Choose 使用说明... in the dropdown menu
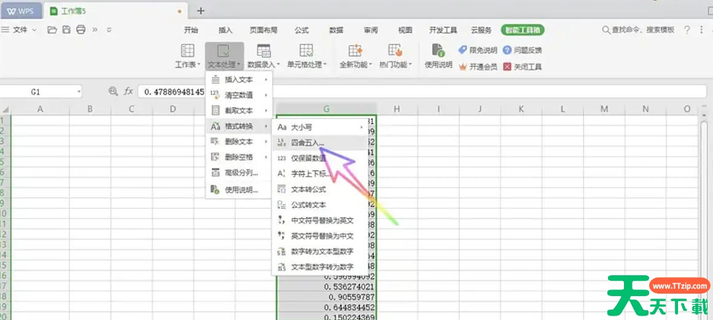 [x=239, y=189]
